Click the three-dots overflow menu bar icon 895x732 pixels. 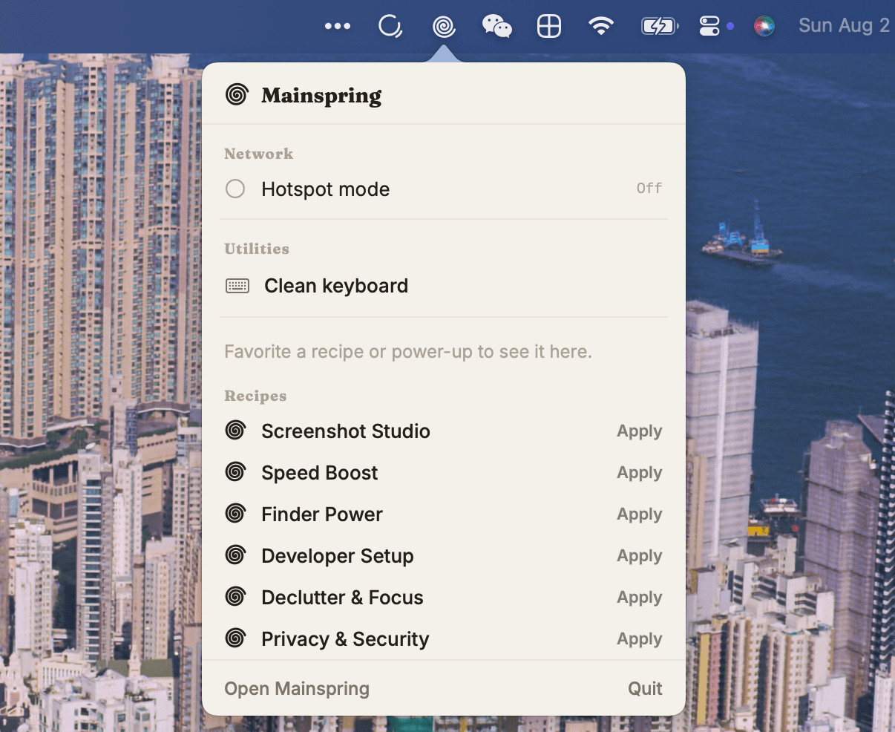[338, 27]
